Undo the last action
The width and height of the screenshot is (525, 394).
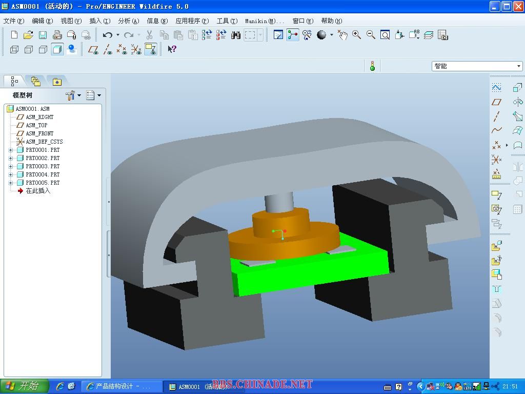point(108,35)
